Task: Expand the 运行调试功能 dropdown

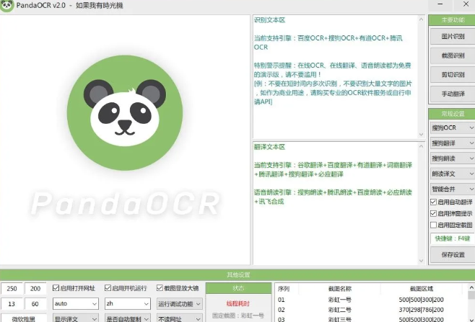Action: click(180, 304)
